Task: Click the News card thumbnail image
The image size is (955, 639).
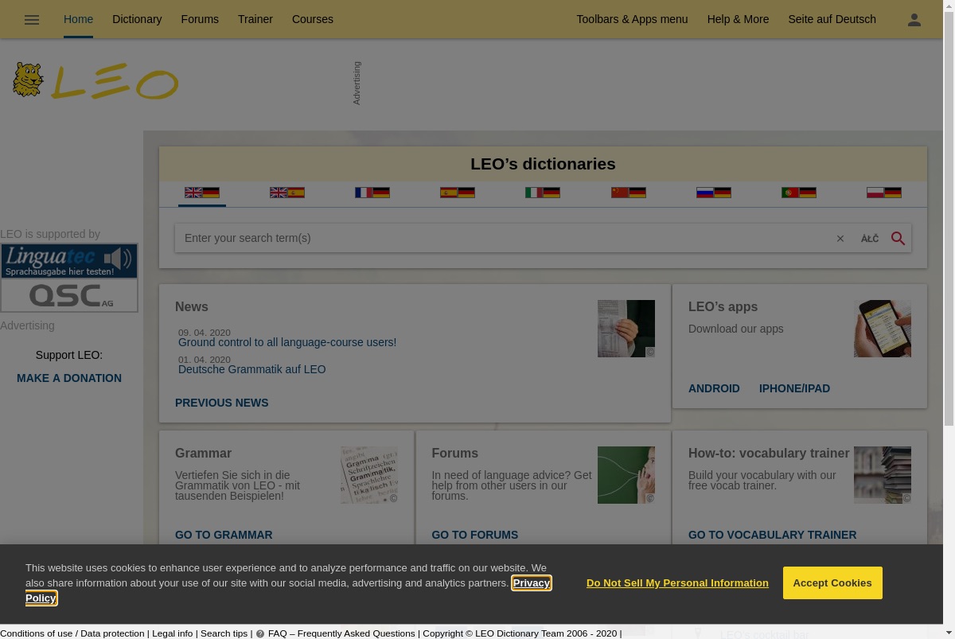Action: [626, 329]
